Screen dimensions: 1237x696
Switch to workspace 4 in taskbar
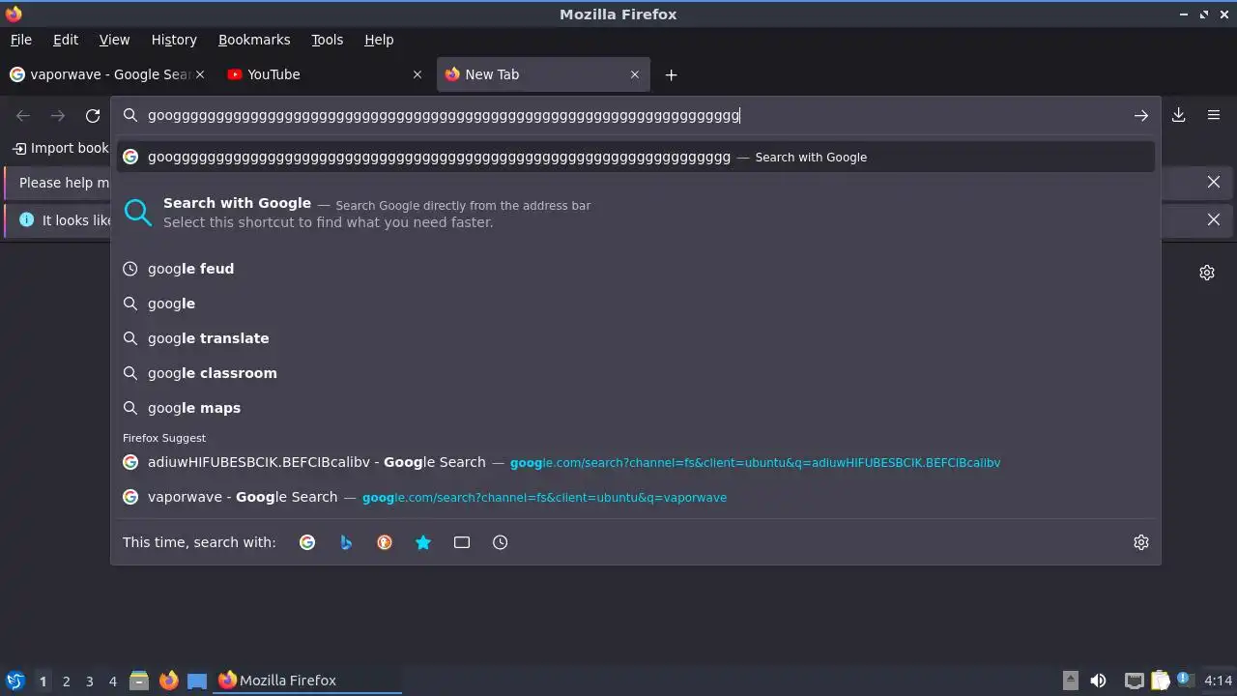(x=112, y=681)
